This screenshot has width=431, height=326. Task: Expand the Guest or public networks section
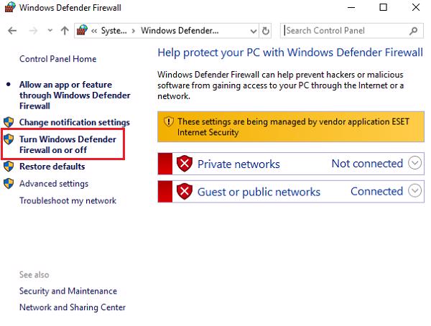pyautogui.click(x=414, y=191)
